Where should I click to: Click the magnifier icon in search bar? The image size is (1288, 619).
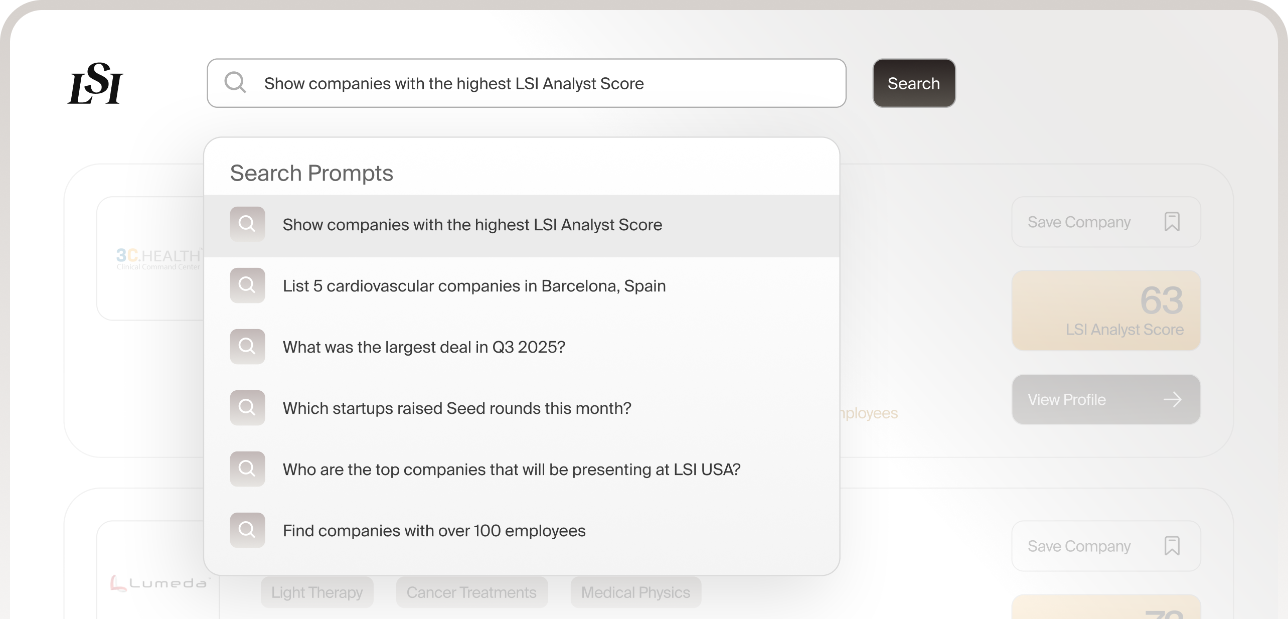tap(235, 83)
